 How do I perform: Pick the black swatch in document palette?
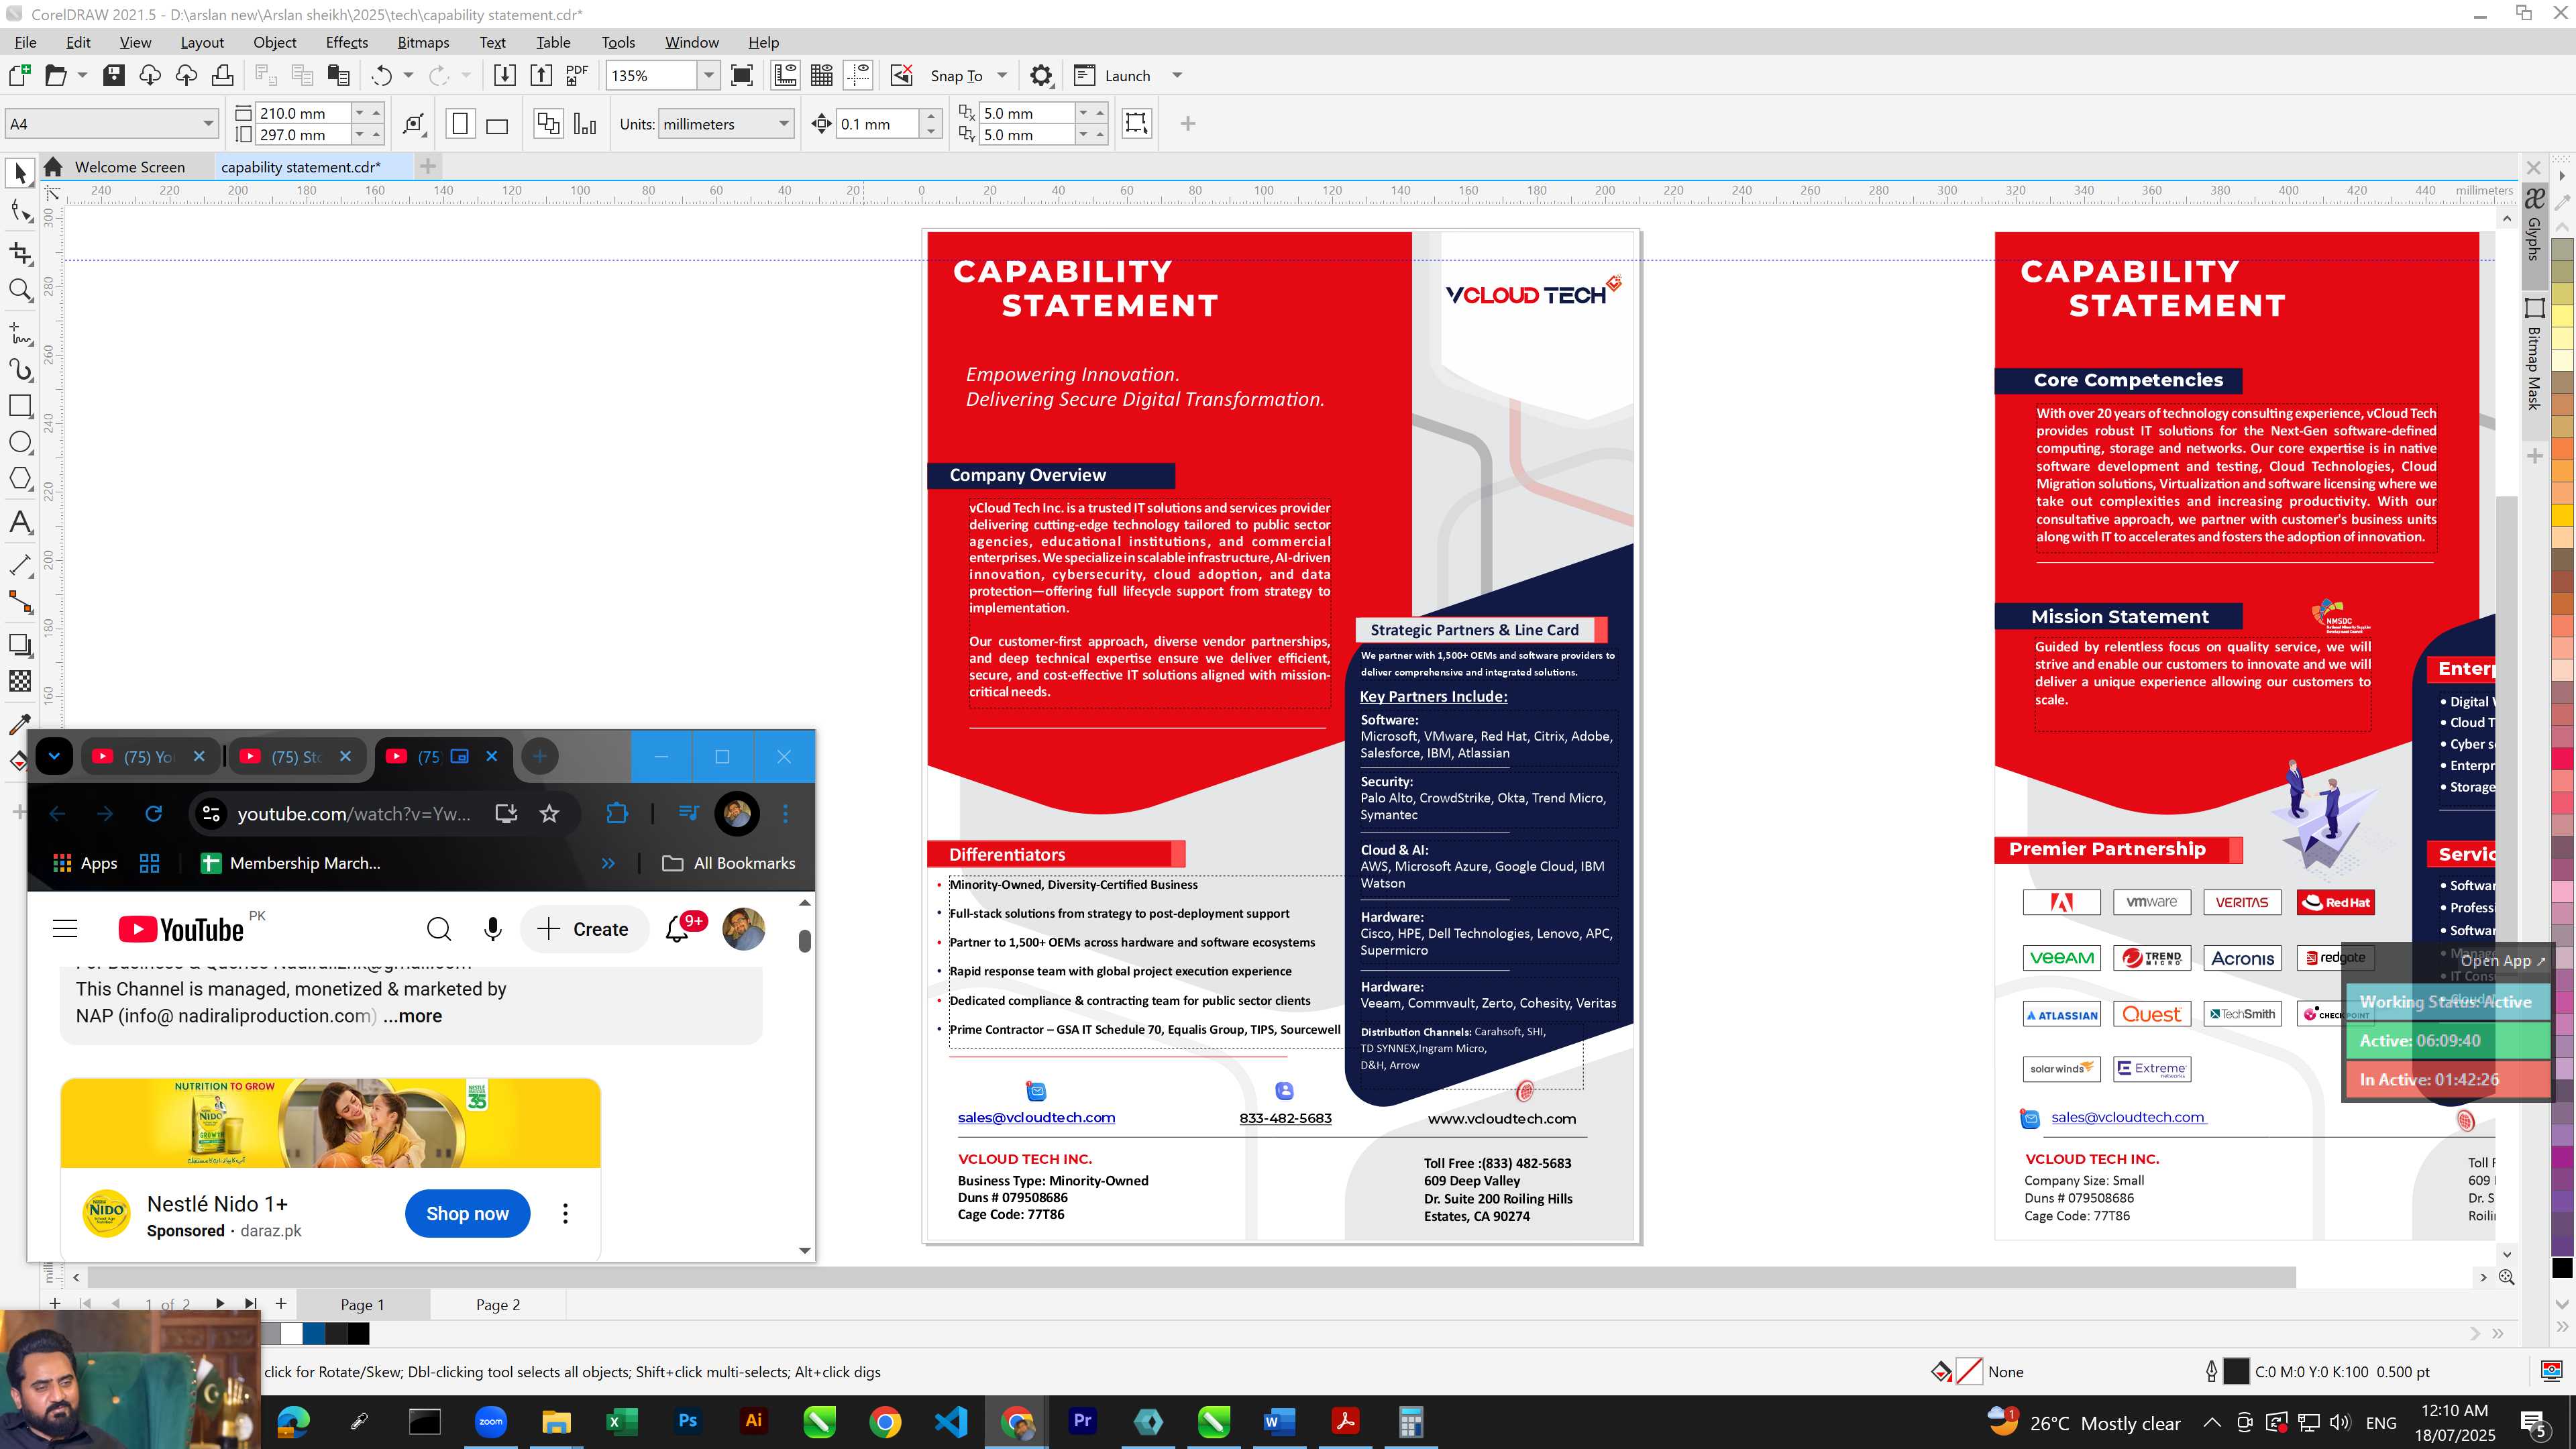point(358,1334)
